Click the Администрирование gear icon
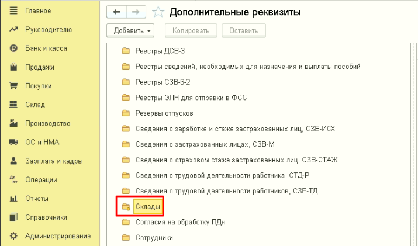This screenshot has width=418, height=246. point(13,236)
